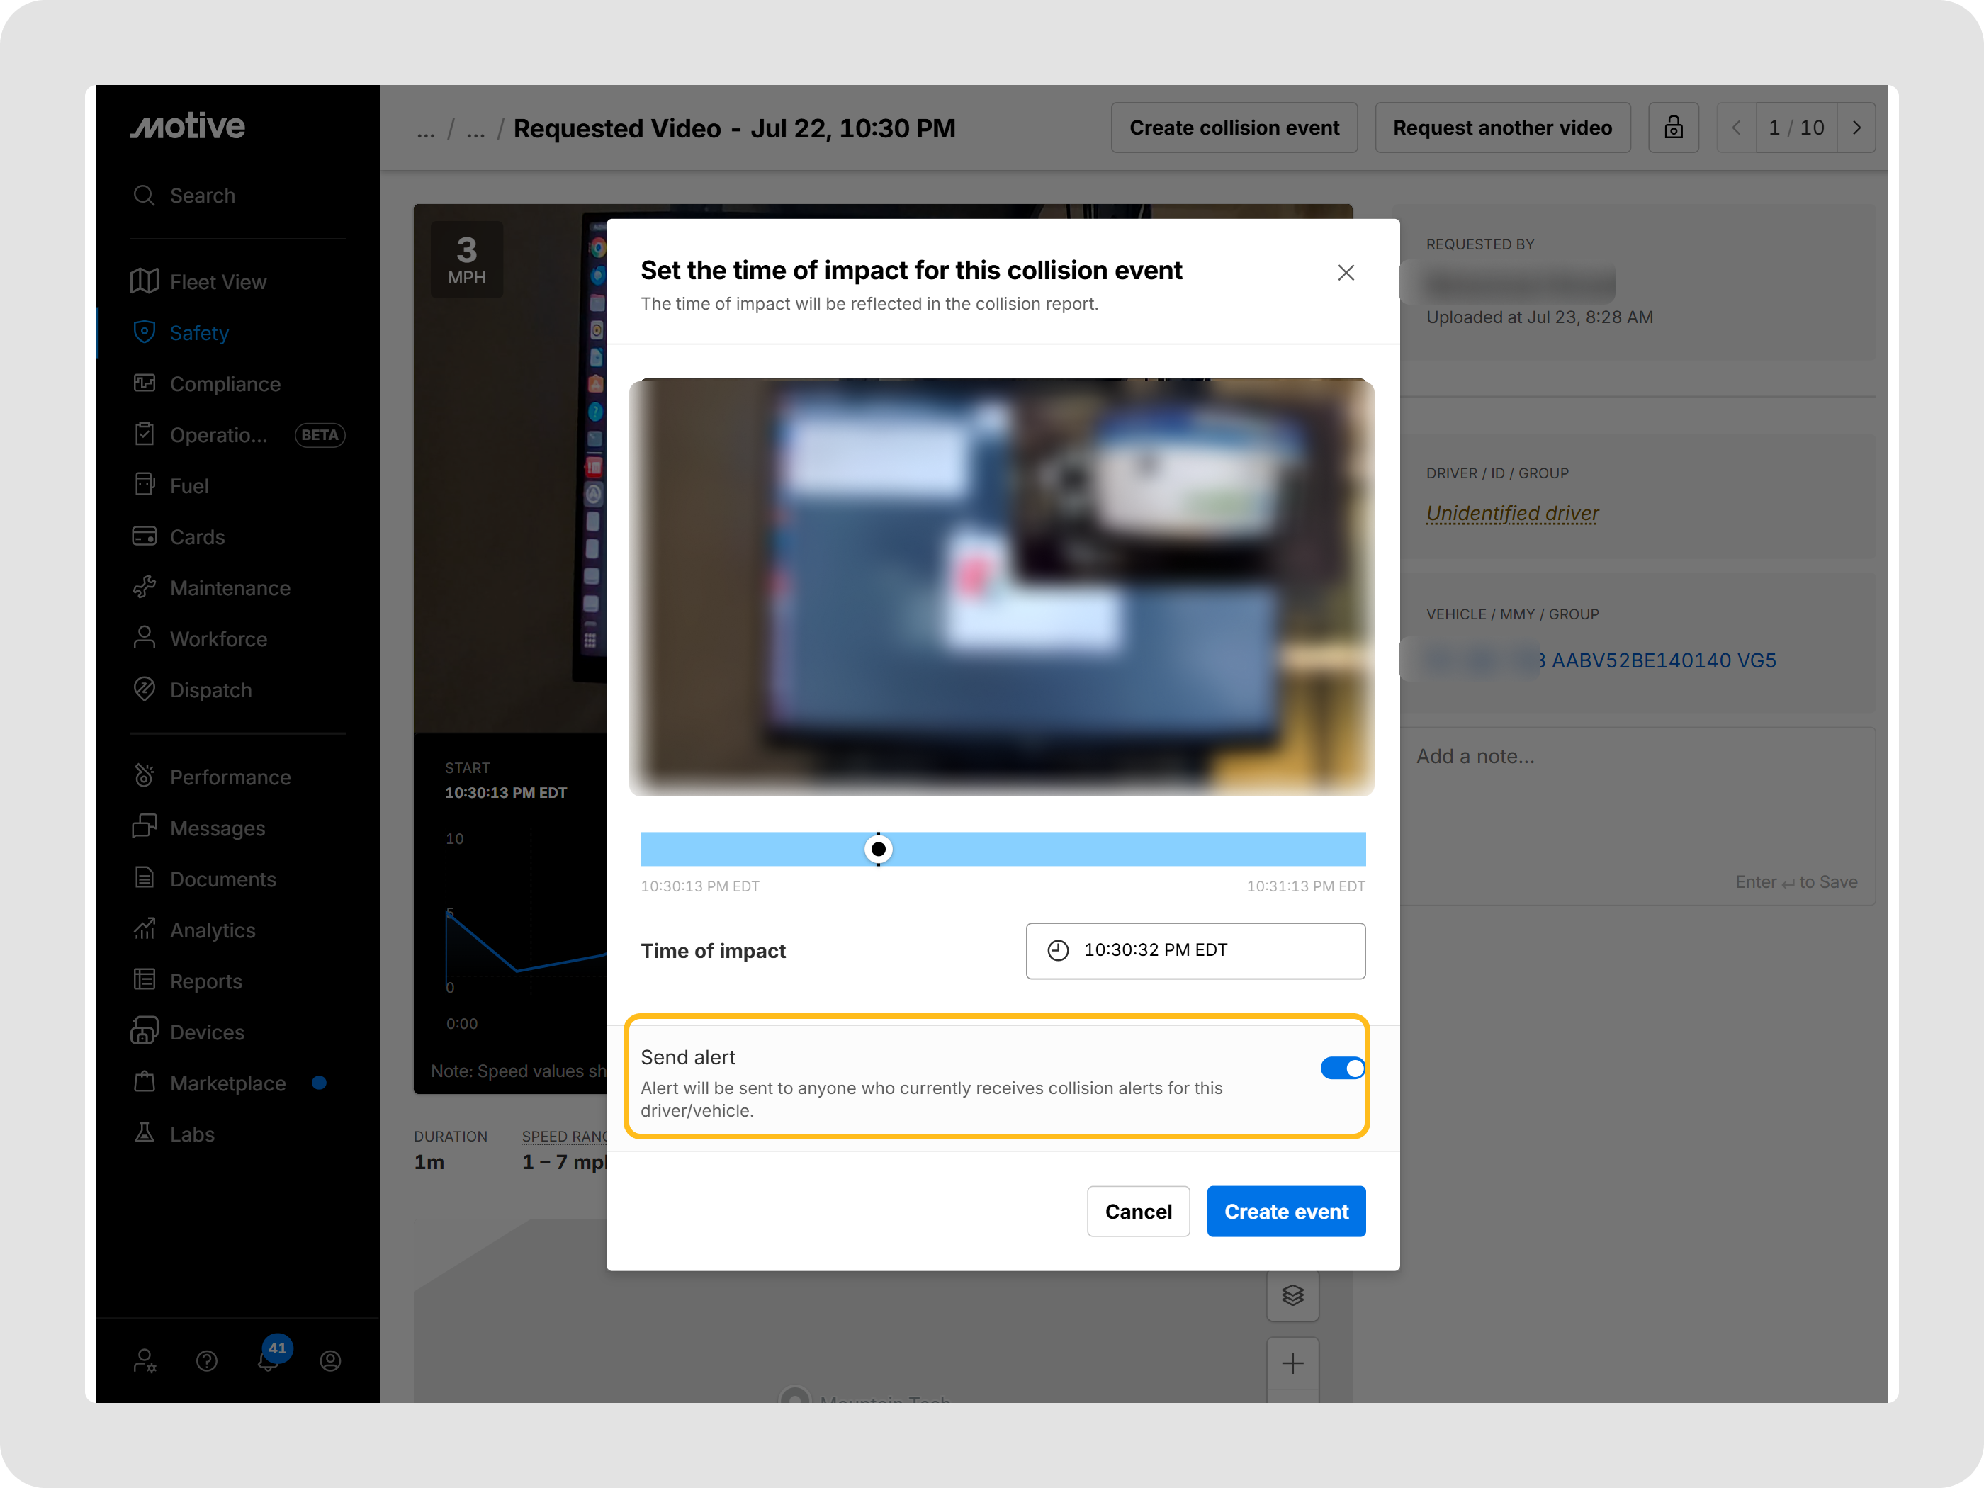Click the second breadcrumb ellipsis

coord(476,130)
